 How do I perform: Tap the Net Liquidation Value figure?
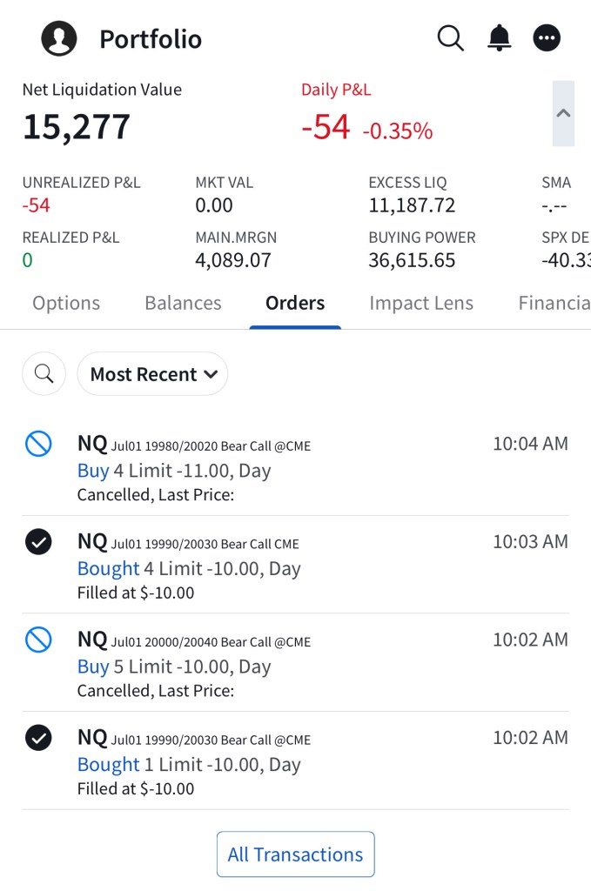point(77,127)
